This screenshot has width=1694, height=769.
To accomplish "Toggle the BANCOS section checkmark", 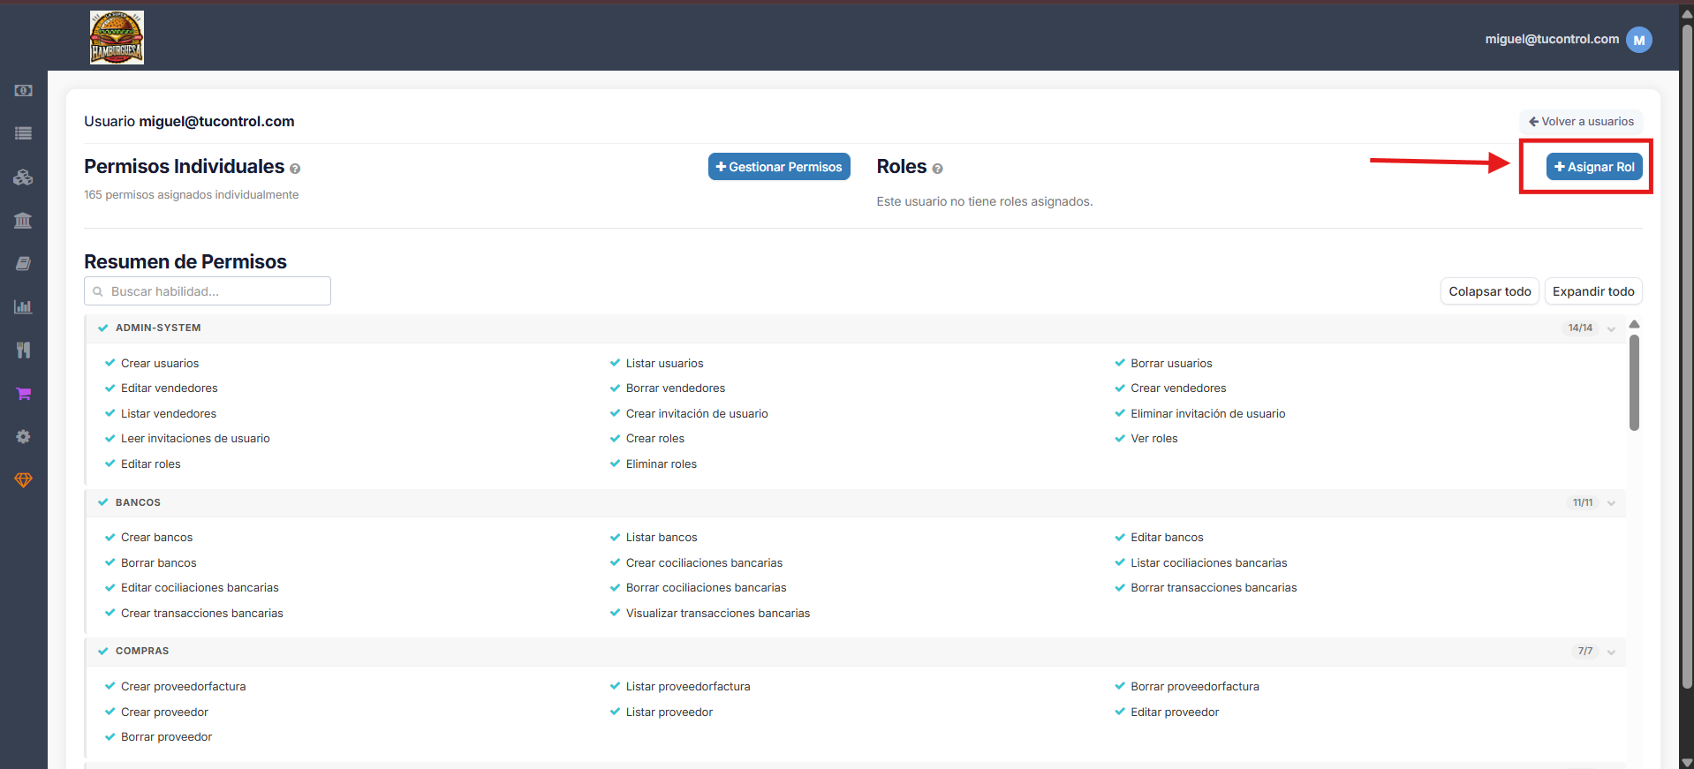I will tap(103, 502).
